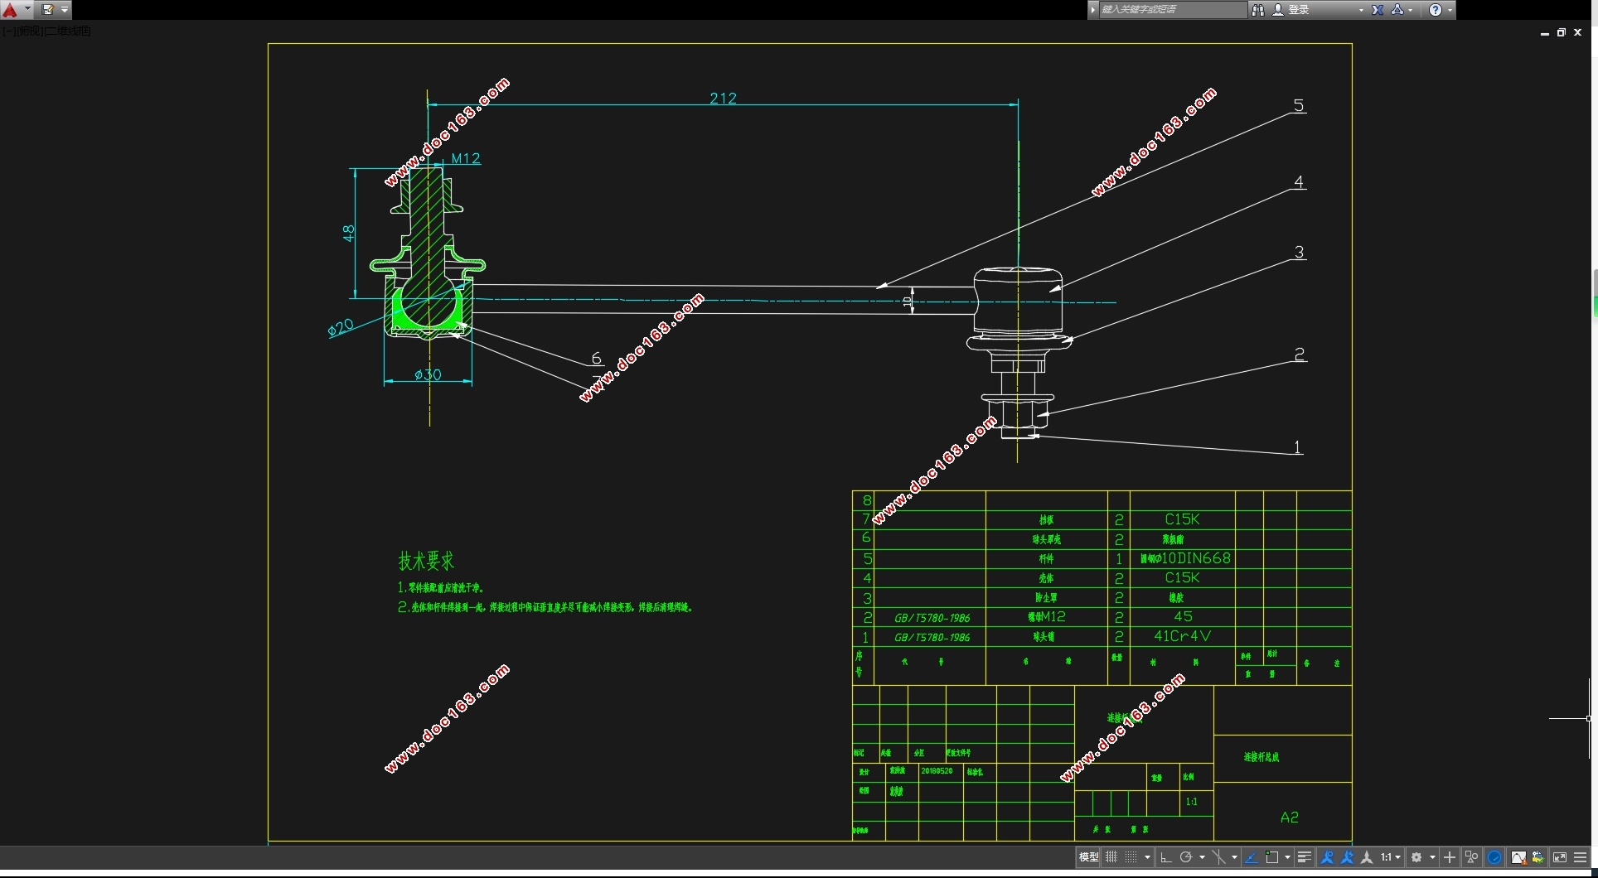Toggle auto-add annotation scales icon

1347,857
